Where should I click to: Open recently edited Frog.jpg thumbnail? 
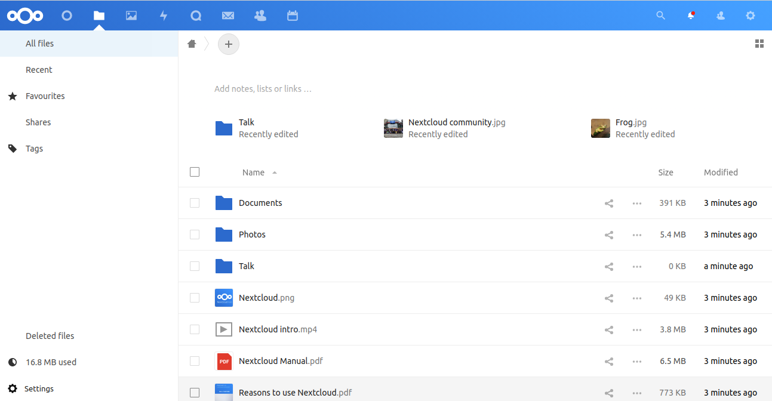pos(601,128)
